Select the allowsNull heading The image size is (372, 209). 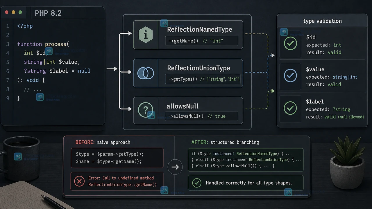[x=183, y=107]
